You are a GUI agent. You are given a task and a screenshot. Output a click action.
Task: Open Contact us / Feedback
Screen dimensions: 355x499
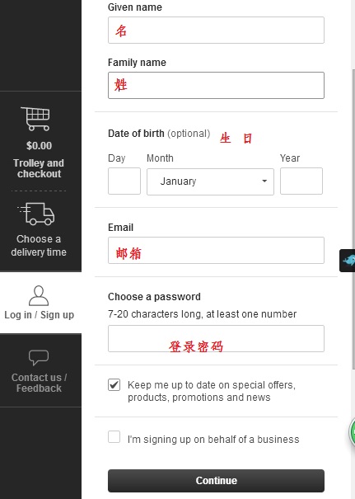point(39,383)
